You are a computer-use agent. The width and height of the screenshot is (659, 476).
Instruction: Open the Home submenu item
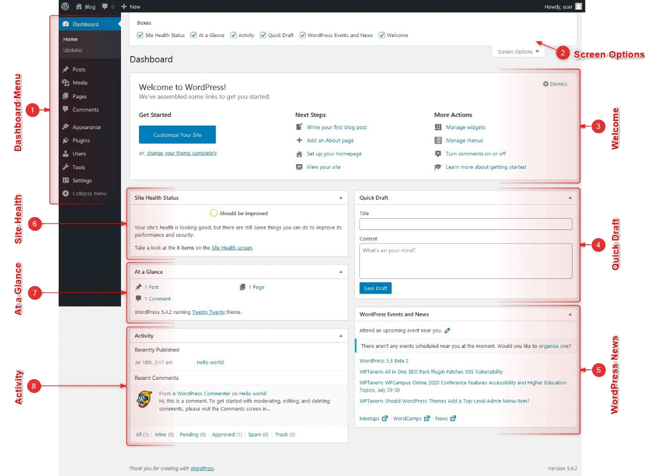[x=71, y=39]
